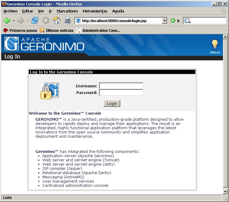The width and height of the screenshot is (229, 202).
Task: Click the RSS feed icon for Últimas noticias
Action: pyautogui.click(x=42, y=30)
